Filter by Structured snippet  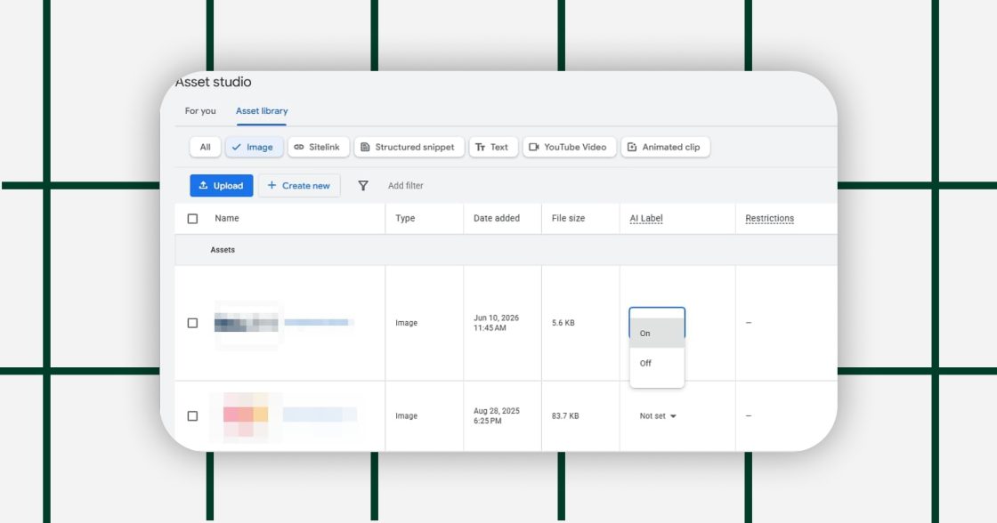coord(409,147)
